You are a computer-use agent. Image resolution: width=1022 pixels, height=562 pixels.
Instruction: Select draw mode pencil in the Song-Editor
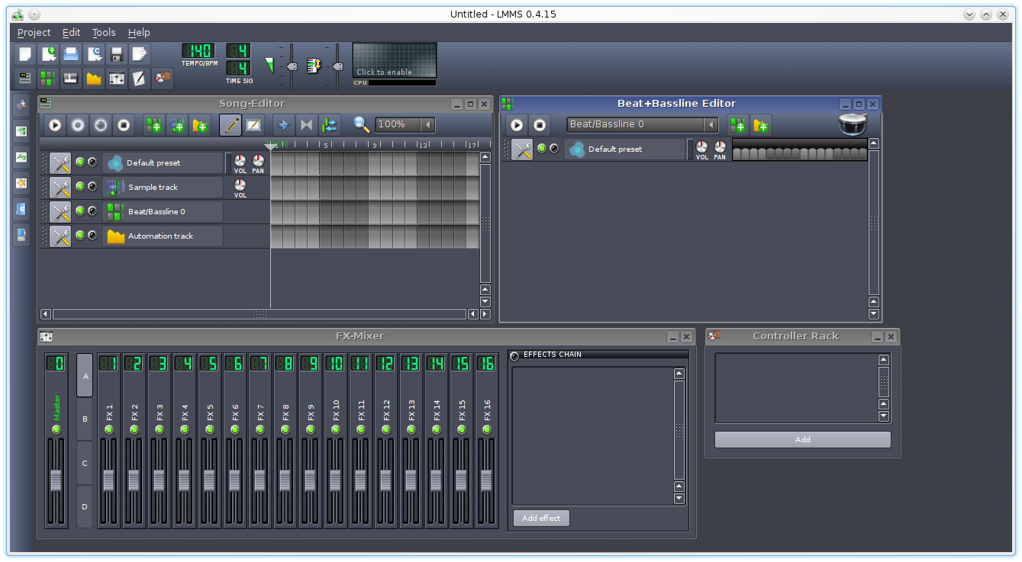[231, 125]
